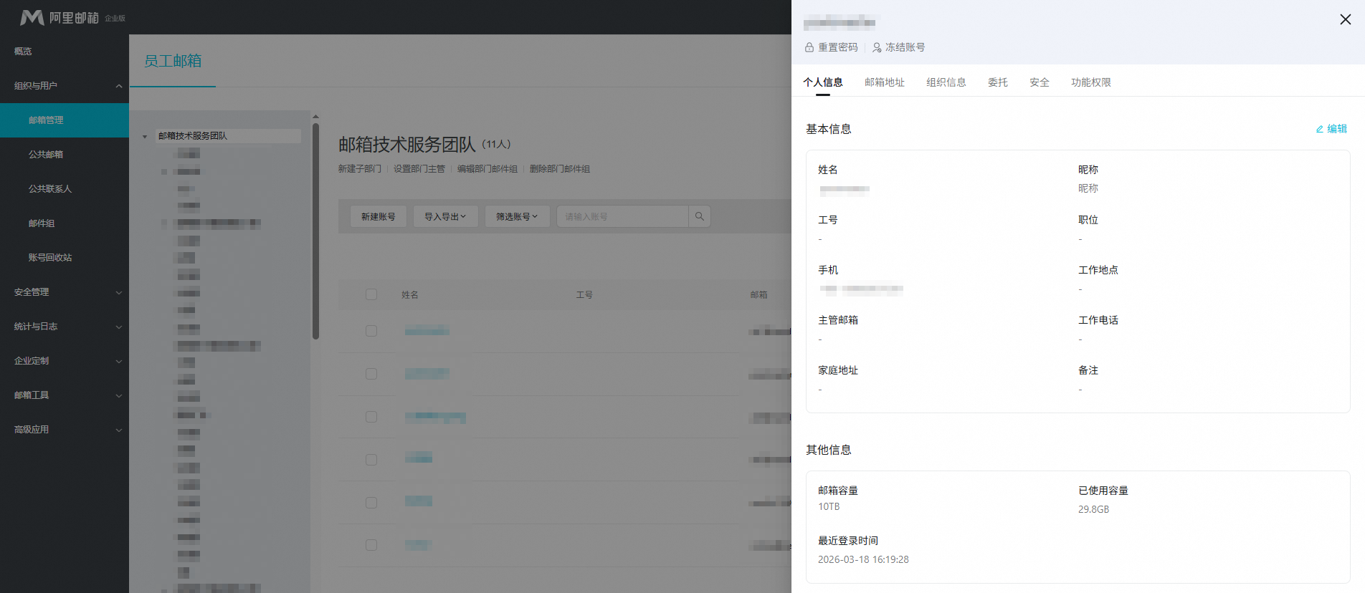
Task: Open the 安全 tab
Action: pos(1040,82)
